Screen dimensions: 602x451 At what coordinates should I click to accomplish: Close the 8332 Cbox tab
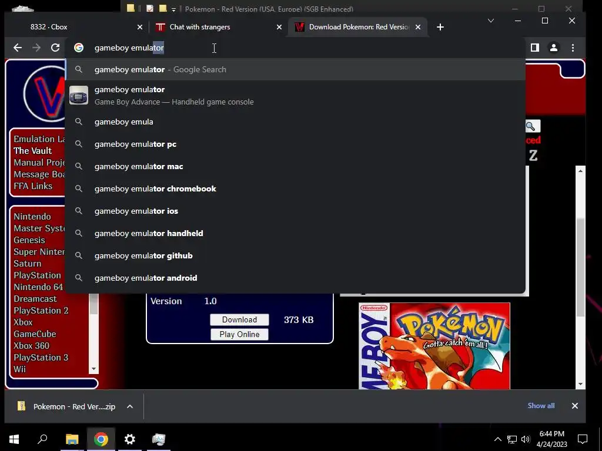pos(140,27)
